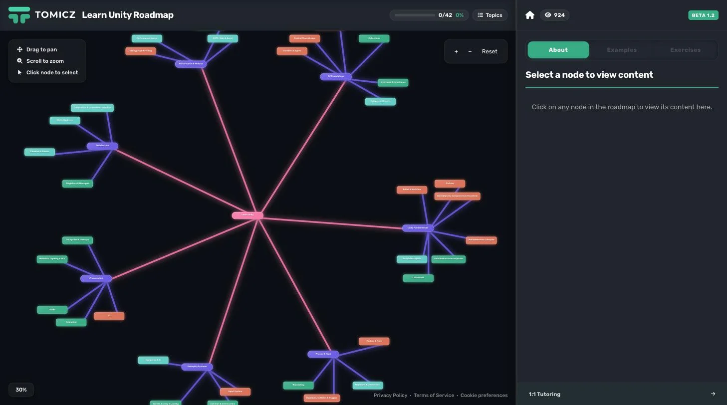Click the Tomicz logo icon
Screen dimensions: 727x405
[x=19, y=15]
